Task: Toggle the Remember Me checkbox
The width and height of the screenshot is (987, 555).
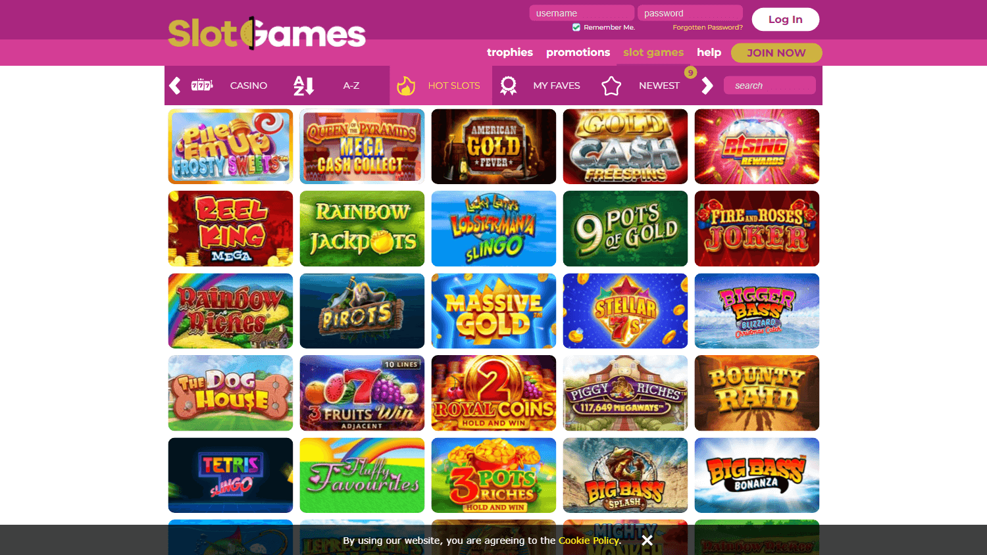Action: (x=576, y=27)
